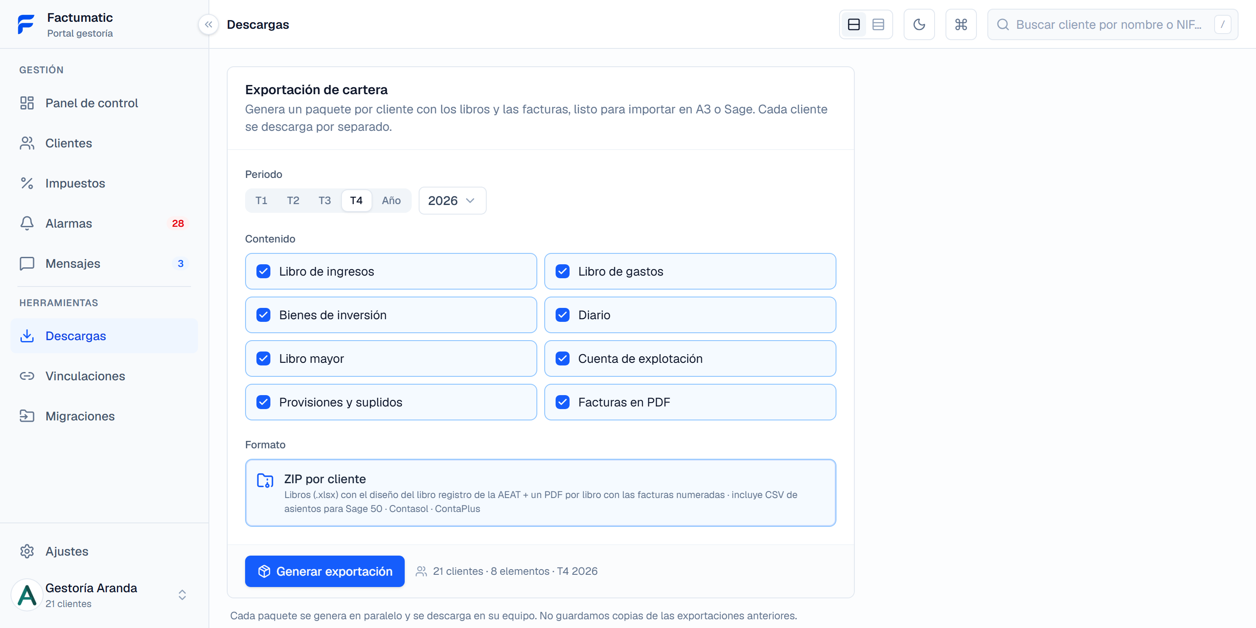The image size is (1256, 628).
Task: Uncheck Facturas en PDF checkbox
Action: (x=562, y=402)
